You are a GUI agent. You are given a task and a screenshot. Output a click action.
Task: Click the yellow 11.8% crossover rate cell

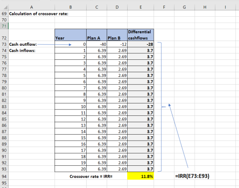(140, 176)
